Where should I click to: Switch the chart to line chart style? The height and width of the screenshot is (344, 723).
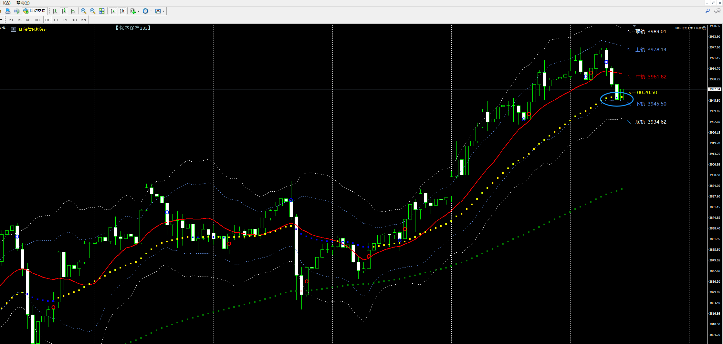tap(73, 11)
